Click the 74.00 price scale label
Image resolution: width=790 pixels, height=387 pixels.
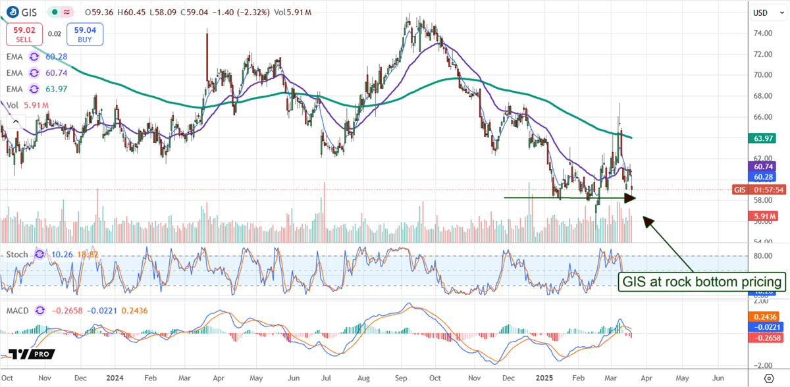(x=762, y=33)
